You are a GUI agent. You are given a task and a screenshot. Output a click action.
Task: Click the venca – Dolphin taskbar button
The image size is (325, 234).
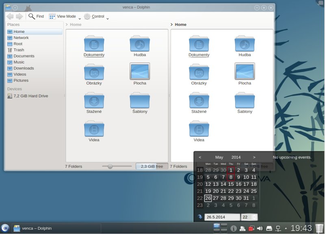[56, 228]
